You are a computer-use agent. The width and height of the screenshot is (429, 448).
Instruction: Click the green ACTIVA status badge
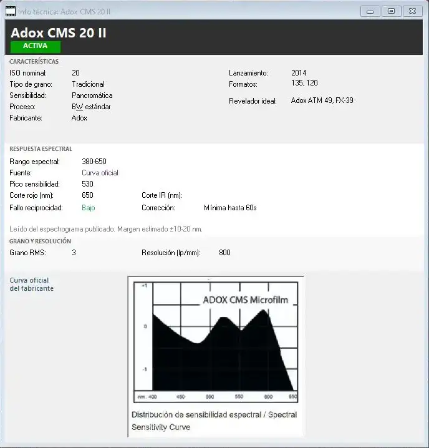[x=36, y=47]
